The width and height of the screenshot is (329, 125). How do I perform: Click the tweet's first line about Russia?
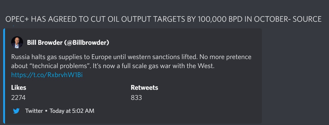[131, 57]
